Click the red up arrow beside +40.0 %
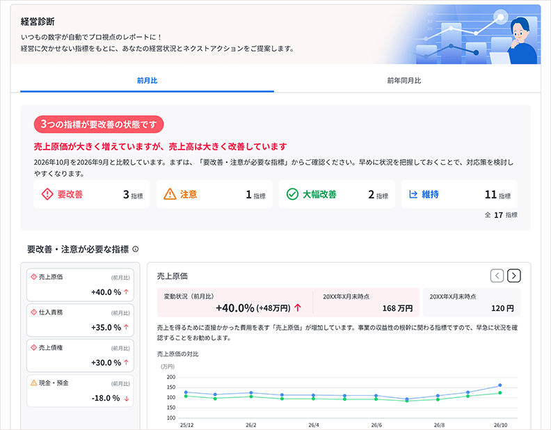The width and height of the screenshot is (551, 430). pos(127,292)
